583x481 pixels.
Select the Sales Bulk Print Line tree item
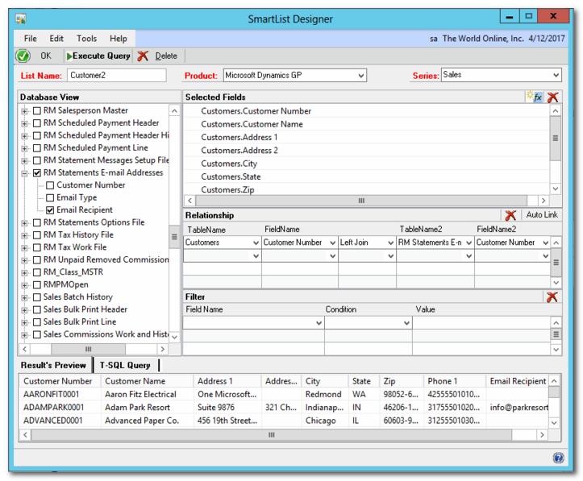point(80,322)
